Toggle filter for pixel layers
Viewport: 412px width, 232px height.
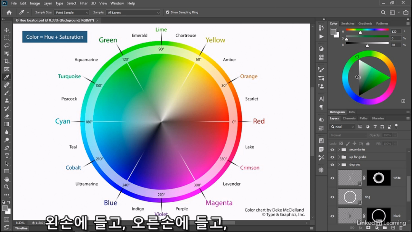coord(360,127)
